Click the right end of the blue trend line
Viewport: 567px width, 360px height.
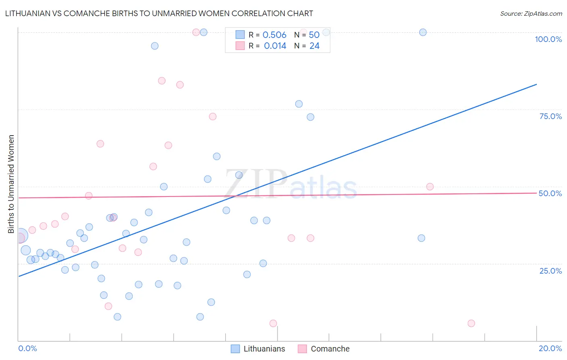(x=536, y=84)
